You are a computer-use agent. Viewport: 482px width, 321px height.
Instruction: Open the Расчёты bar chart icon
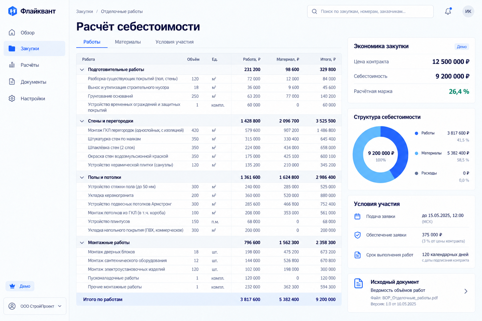point(12,65)
